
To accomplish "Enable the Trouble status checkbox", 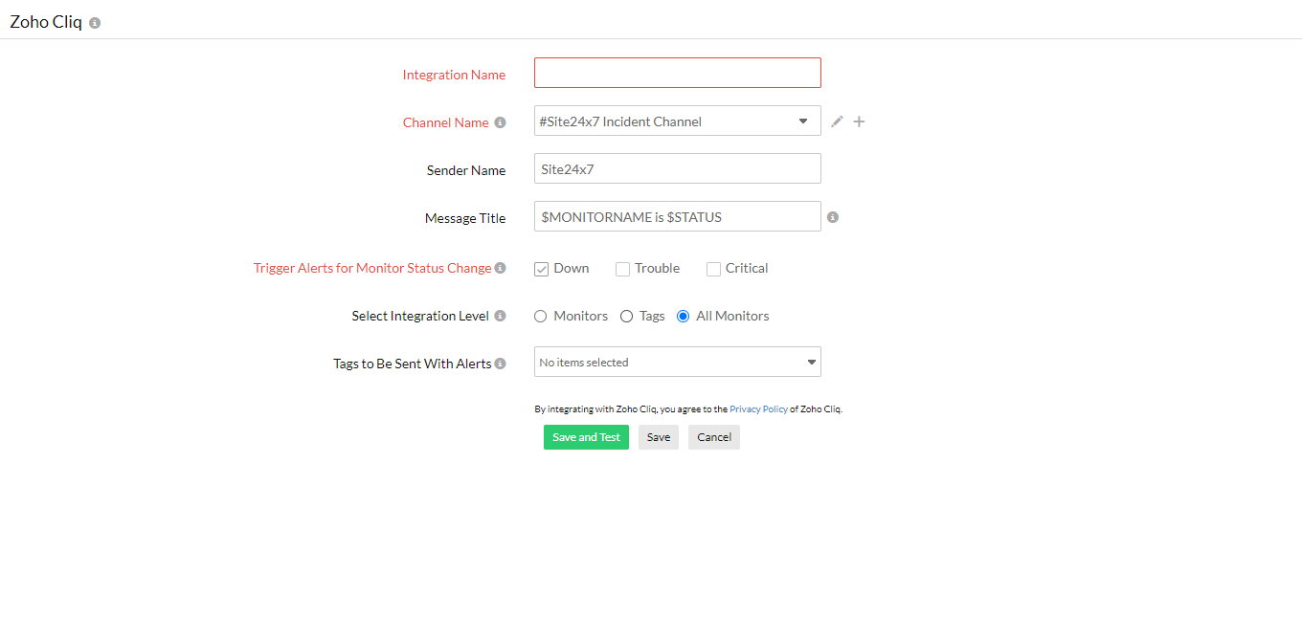I will tap(622, 269).
